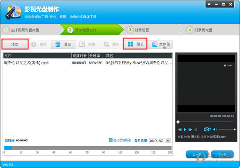Viewport: 240px width, 168px height.
Task: Expand the D5 (4.7G) disc type dropdown
Action: click(x=168, y=141)
